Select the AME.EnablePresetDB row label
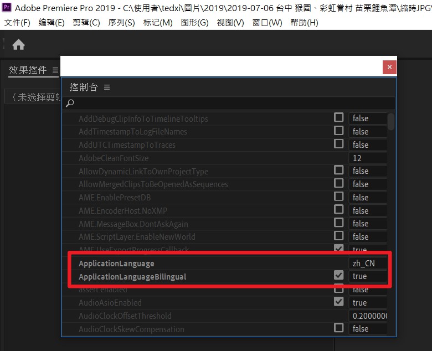The height and width of the screenshot is (351, 432). coord(115,198)
